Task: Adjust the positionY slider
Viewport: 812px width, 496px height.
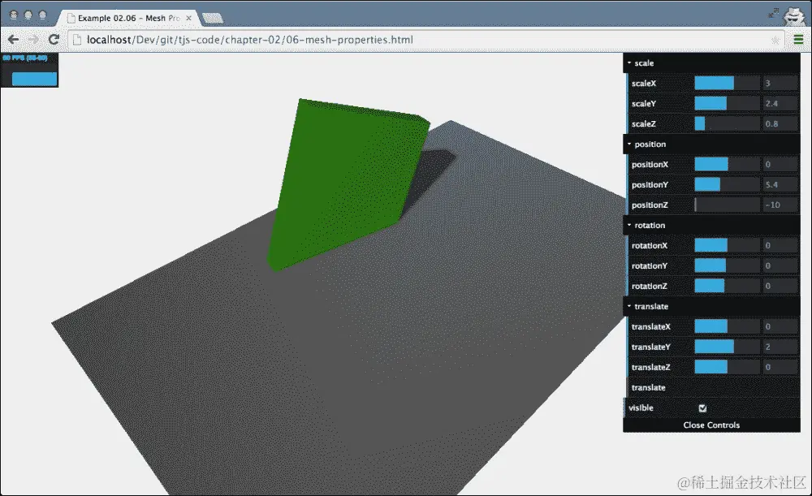Action: (x=727, y=184)
